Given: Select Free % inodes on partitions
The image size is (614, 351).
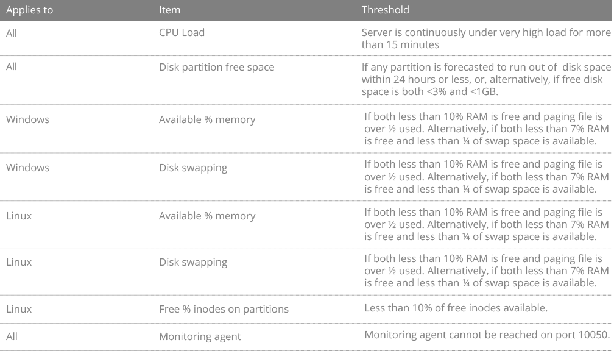Looking at the screenshot, I should 224,309.
